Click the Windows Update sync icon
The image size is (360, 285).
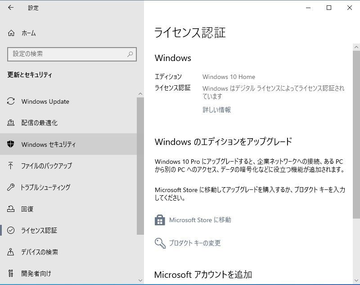point(11,101)
